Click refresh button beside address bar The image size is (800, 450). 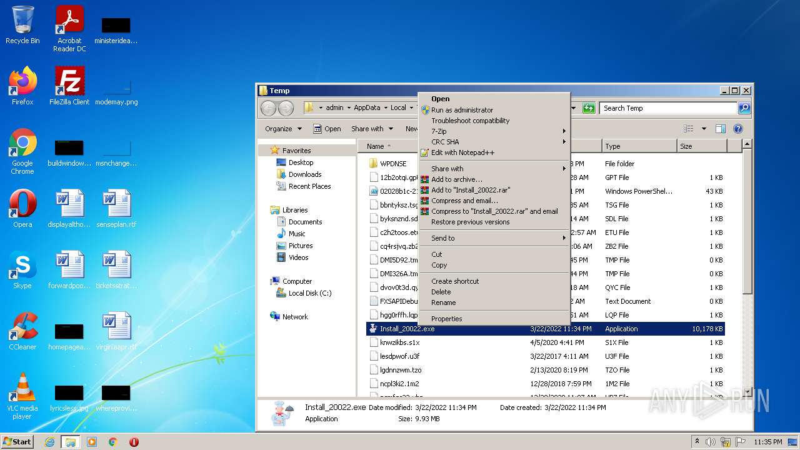(589, 108)
